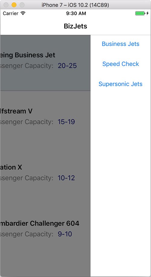This screenshot has width=151, height=277.
Task: Tap the 15-19 passenger capacity value
Action: pos(66,122)
